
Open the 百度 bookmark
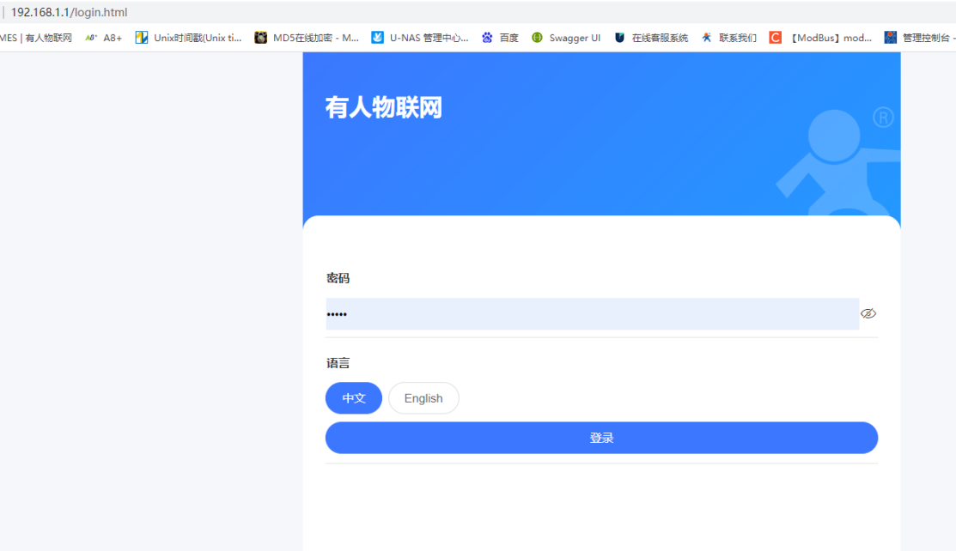point(500,38)
